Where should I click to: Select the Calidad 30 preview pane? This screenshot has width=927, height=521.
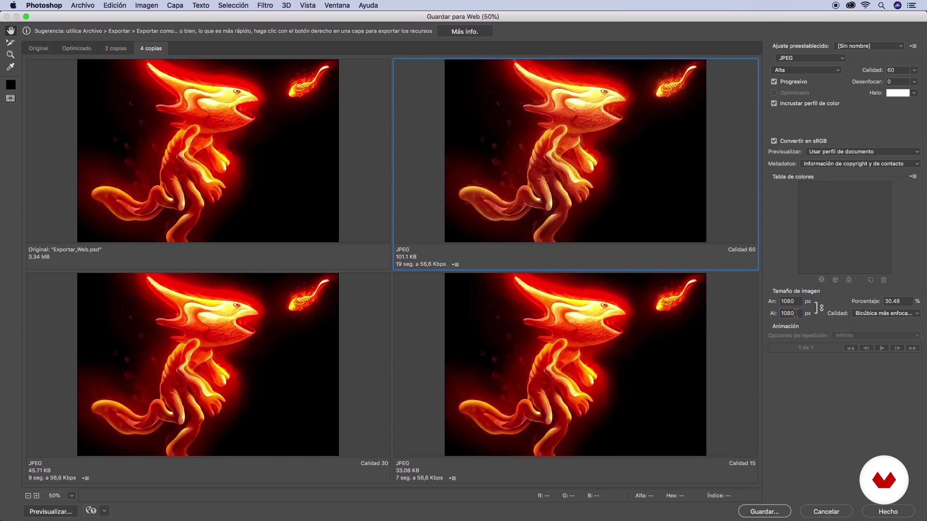208,378
